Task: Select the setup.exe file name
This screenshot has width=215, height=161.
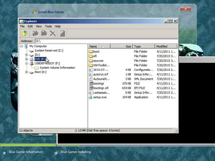Action: (100, 97)
